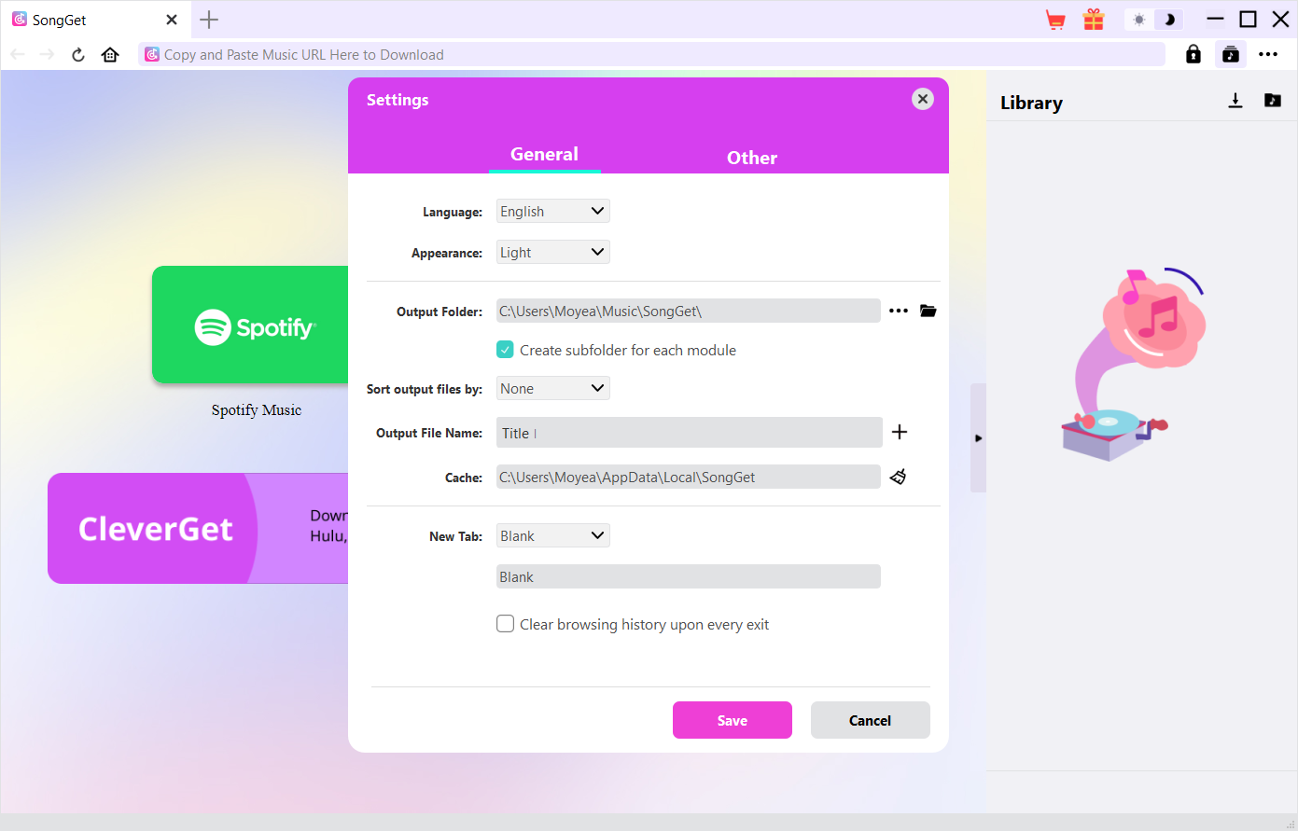Click the shopping cart icon
1298x831 pixels.
pyautogui.click(x=1055, y=20)
